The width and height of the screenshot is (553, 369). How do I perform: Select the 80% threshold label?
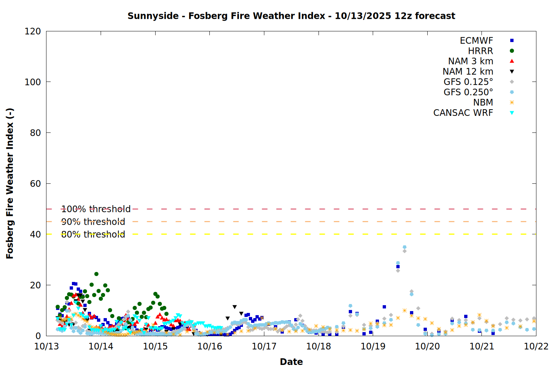tap(93, 234)
